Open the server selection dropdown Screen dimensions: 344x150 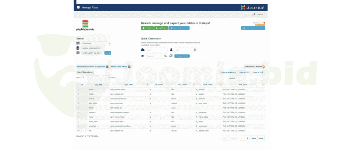pos(96,43)
